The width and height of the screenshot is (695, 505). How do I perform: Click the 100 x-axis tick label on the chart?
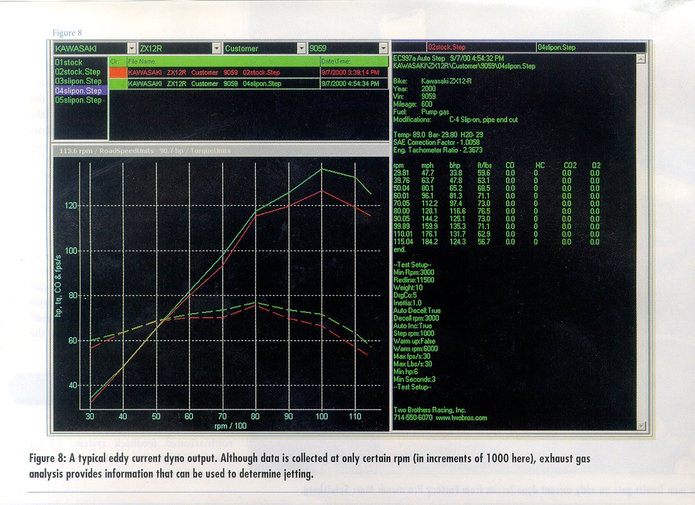coord(322,416)
